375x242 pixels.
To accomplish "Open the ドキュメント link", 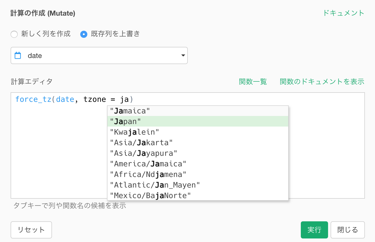I will click(344, 13).
